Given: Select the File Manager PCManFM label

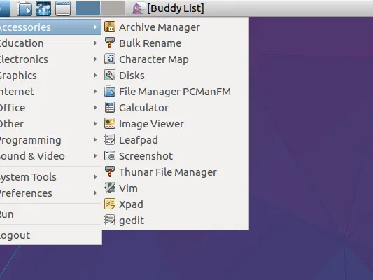Looking at the screenshot, I should tap(175, 92).
